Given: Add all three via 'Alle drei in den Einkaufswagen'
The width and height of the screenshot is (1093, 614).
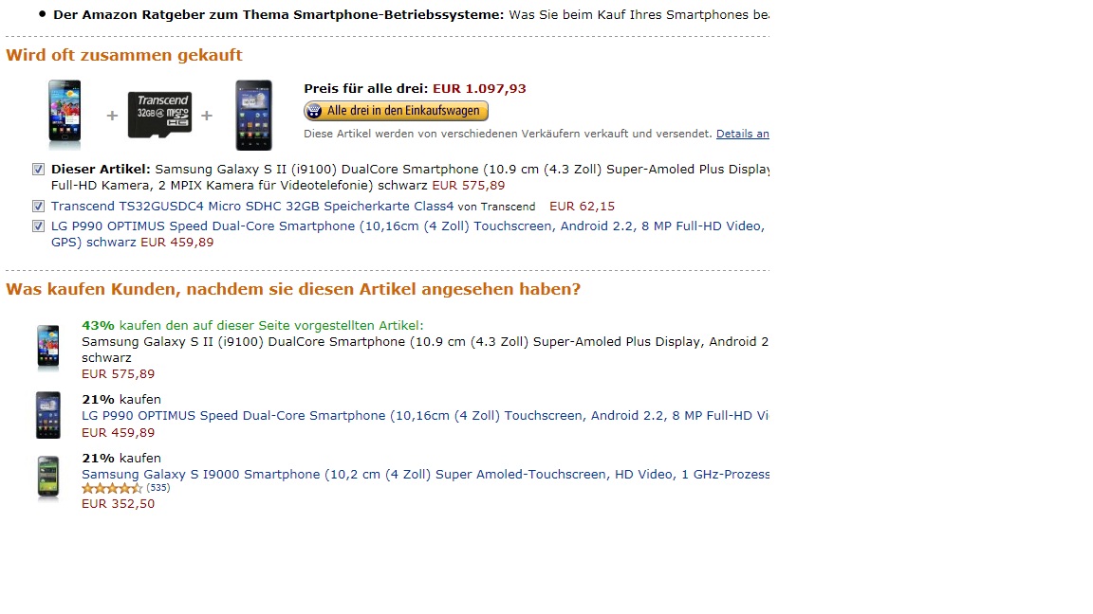Looking at the screenshot, I should (x=396, y=111).
